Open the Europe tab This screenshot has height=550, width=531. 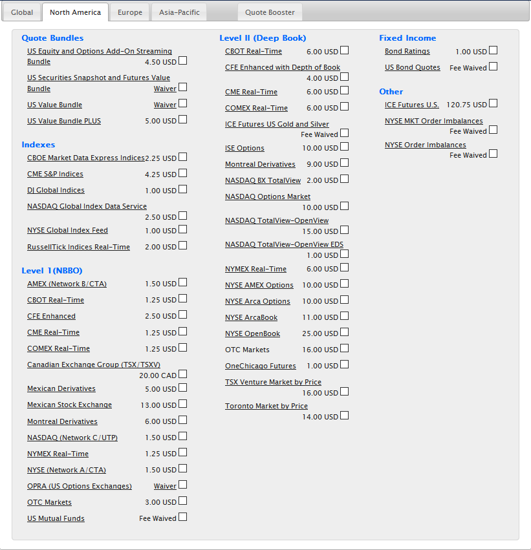[130, 12]
